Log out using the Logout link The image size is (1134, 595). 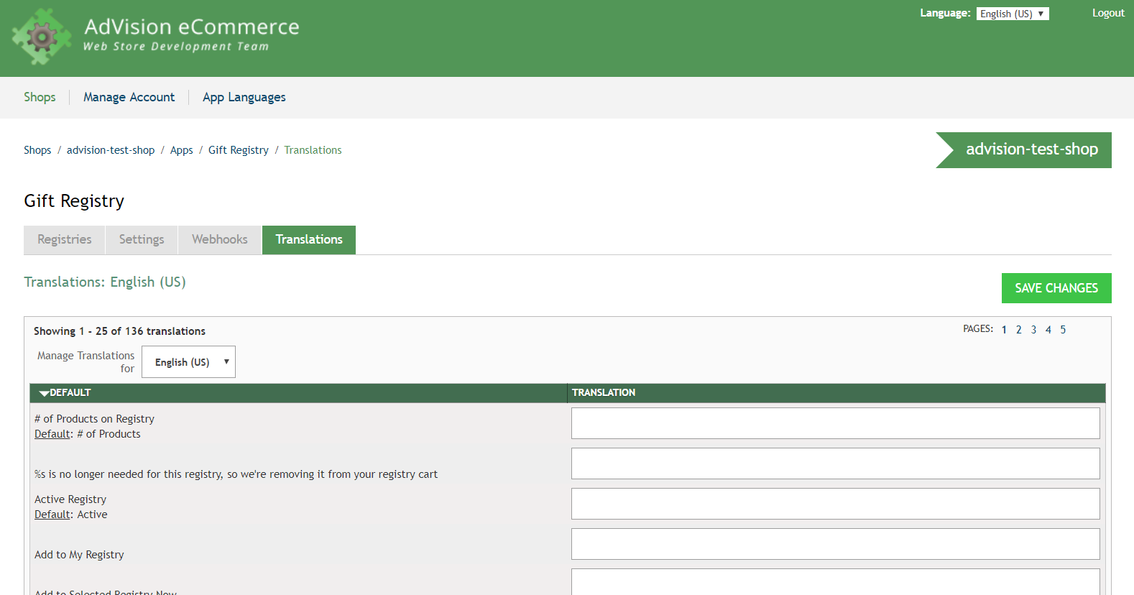click(x=1107, y=13)
